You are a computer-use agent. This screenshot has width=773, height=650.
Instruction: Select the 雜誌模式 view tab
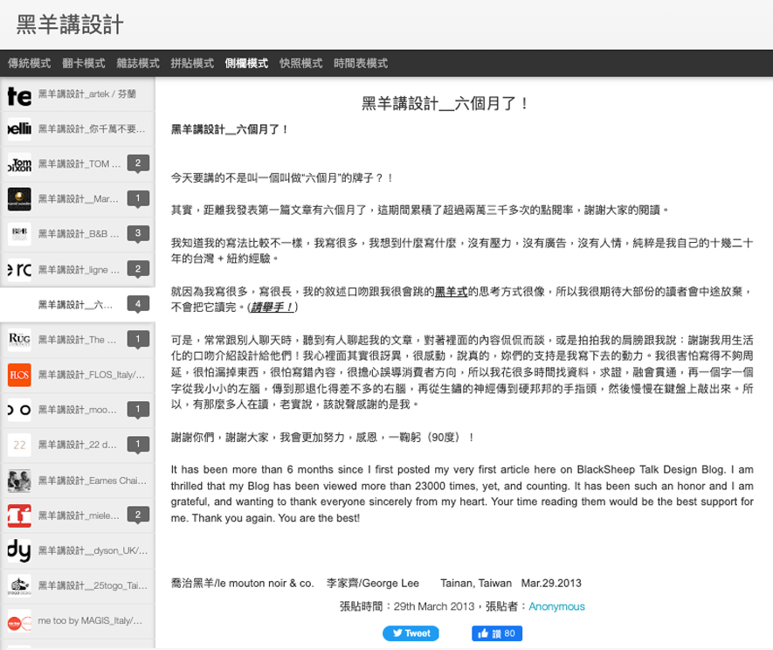pyautogui.click(x=137, y=64)
